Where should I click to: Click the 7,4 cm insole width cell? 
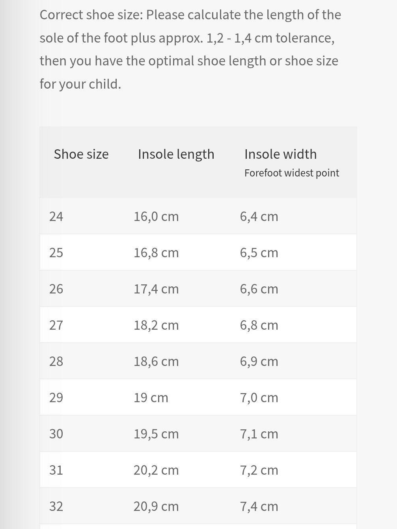[259, 506]
